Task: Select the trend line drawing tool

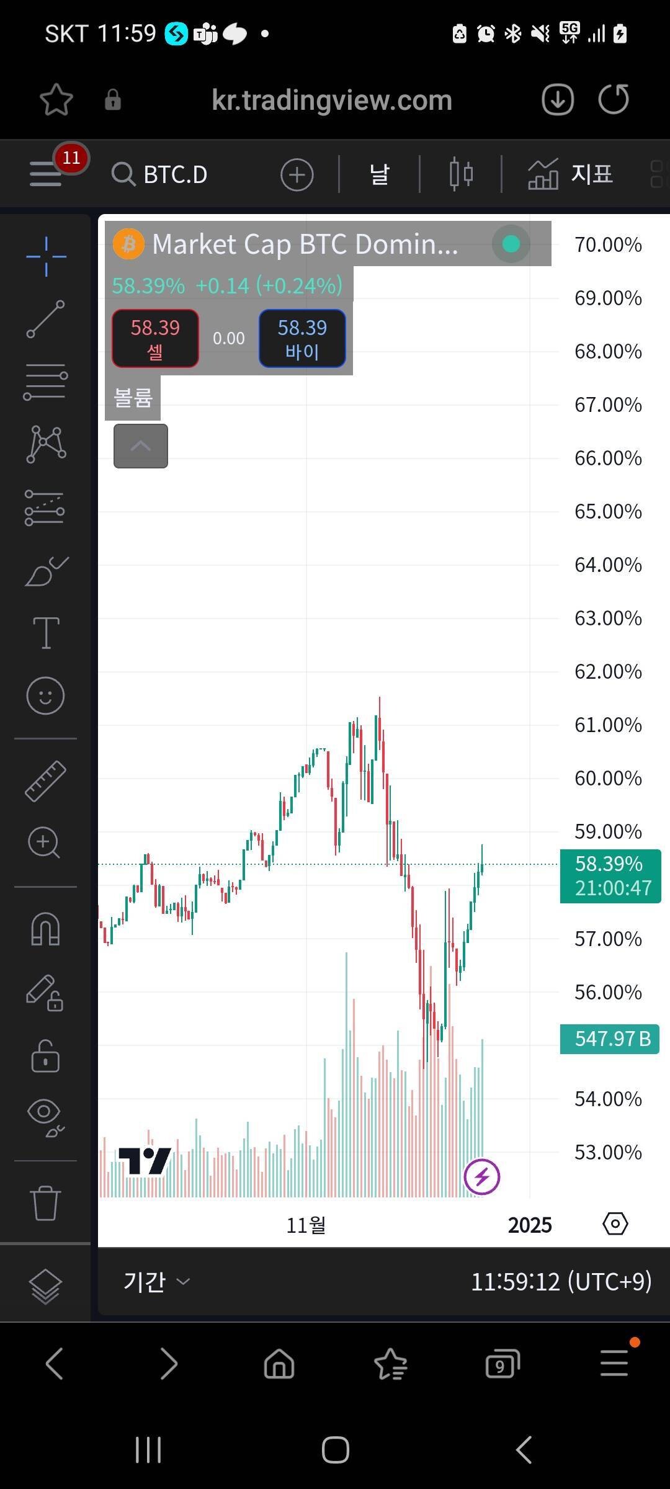Action: pos(45,319)
